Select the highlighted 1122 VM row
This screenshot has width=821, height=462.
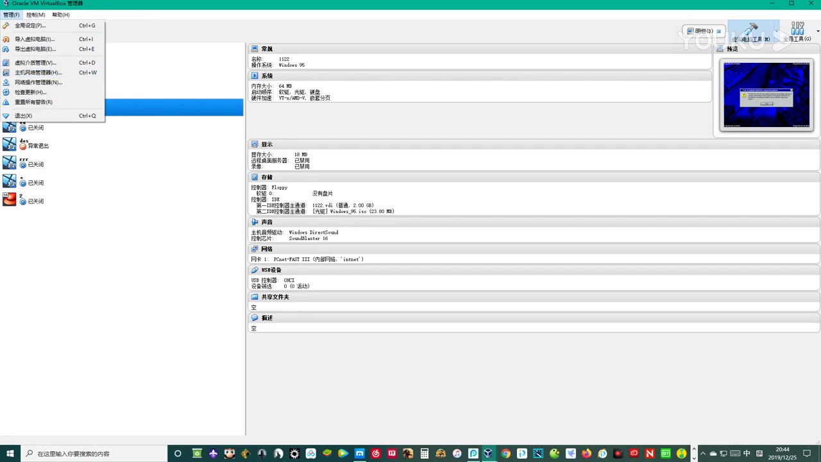click(x=173, y=108)
